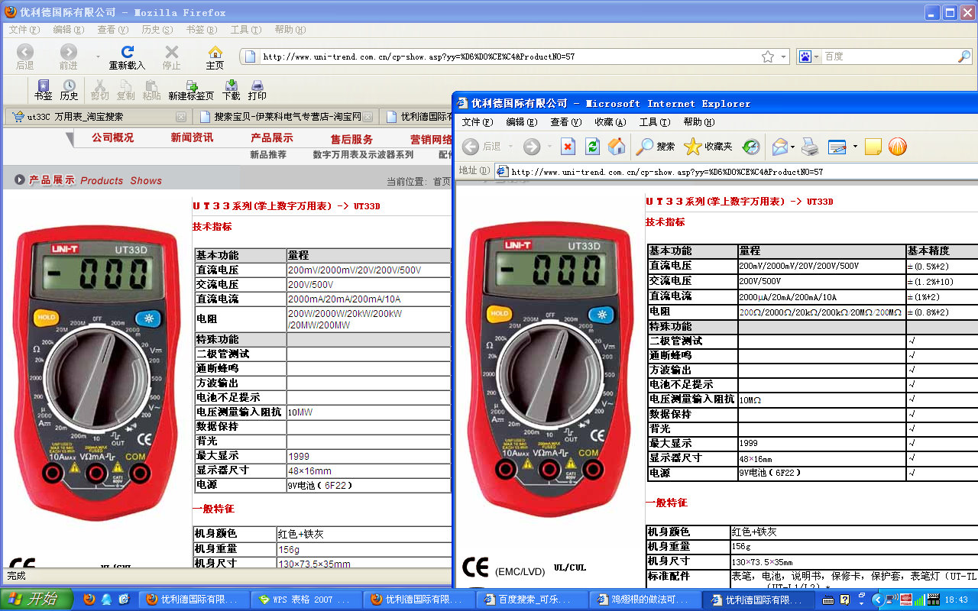This screenshot has width=978, height=611.
Task: Click 售后服务 link in website navigation
Action: tap(351, 139)
